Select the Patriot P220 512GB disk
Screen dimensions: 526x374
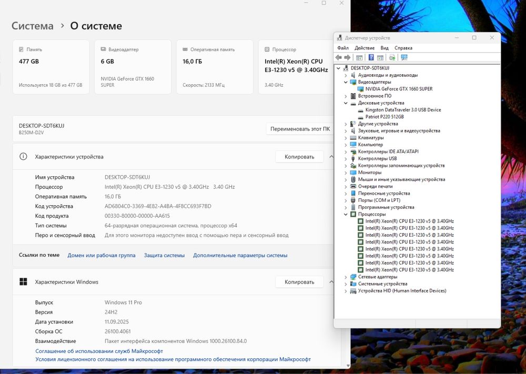[385, 117]
